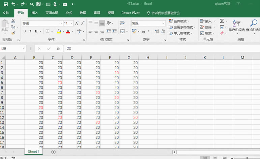The width and height of the screenshot is (260, 159).
Task: Open the font name dropdown 等线
Action: [61, 23]
